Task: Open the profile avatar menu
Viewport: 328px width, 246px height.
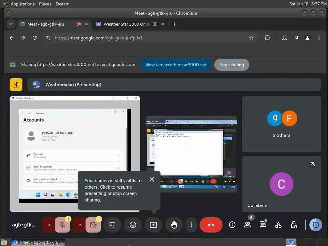Action: coord(307,38)
